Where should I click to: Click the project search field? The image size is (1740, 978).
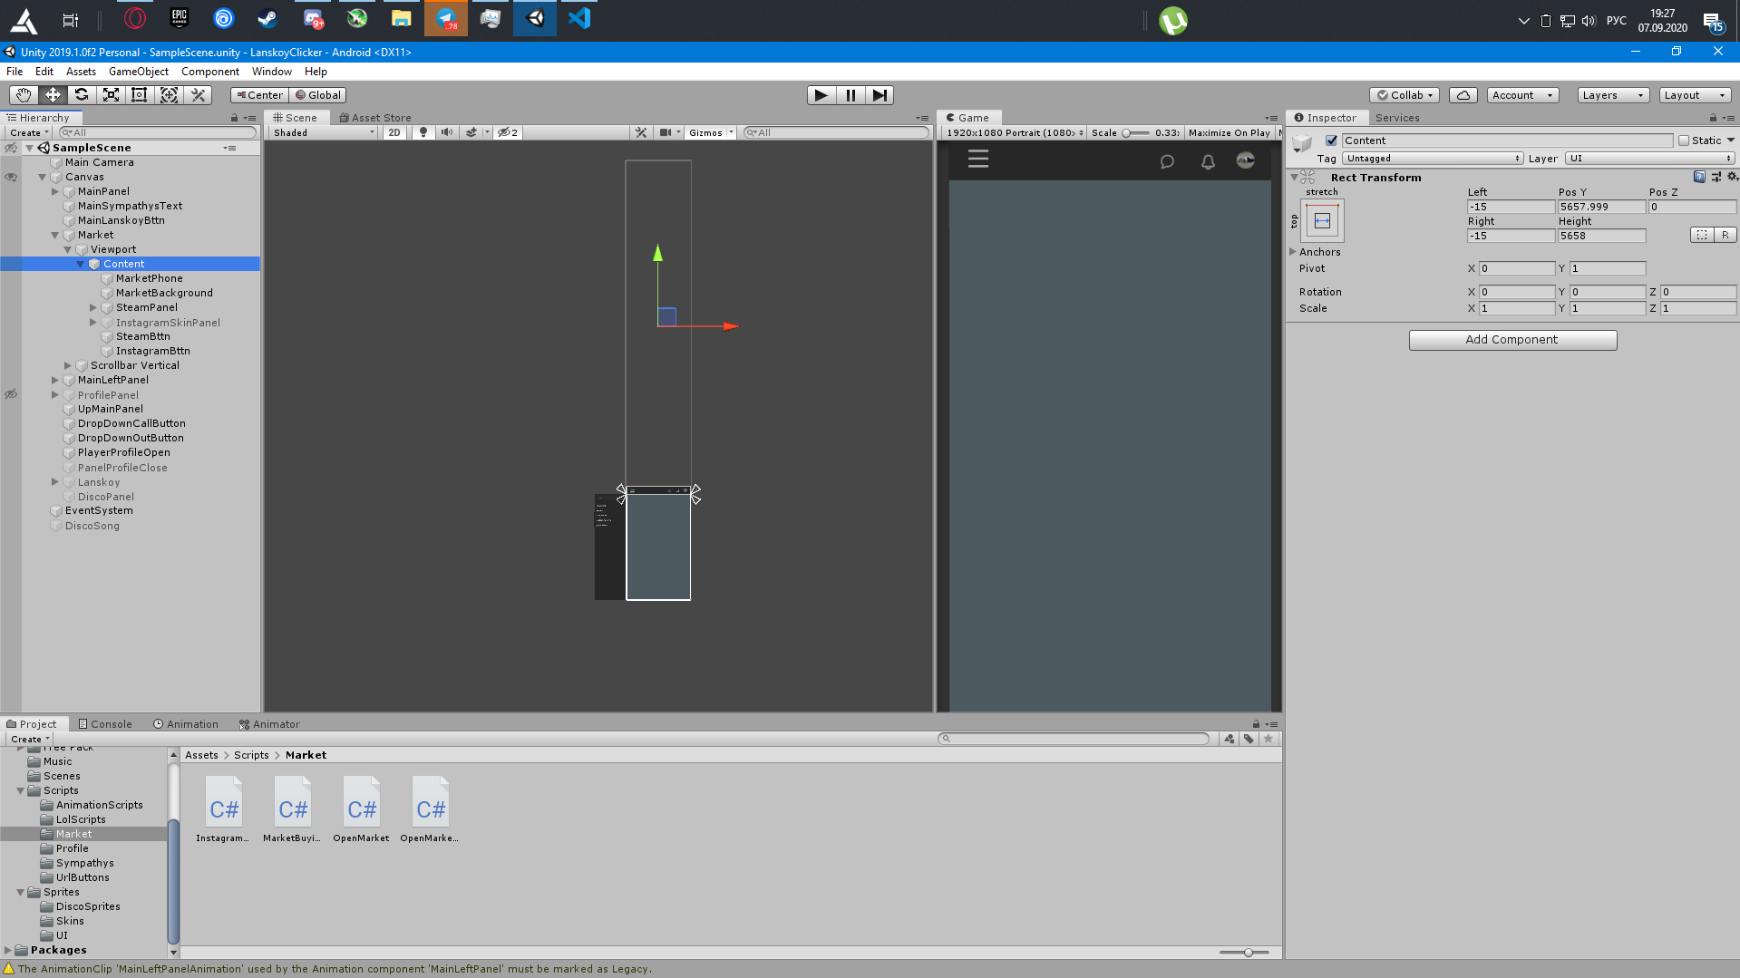click(1074, 739)
